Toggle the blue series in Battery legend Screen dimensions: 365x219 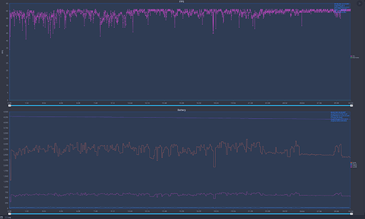353,164
